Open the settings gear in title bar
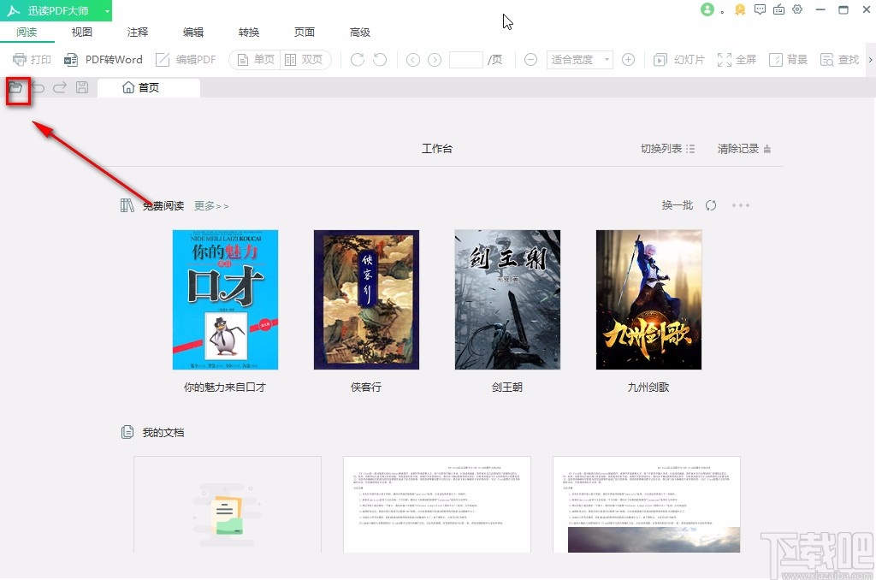The image size is (876, 580). coord(797,10)
